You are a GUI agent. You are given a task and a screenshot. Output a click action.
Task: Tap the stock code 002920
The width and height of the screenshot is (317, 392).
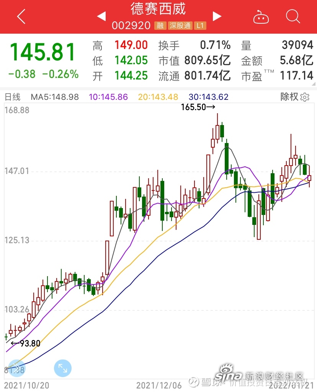[x=131, y=26]
